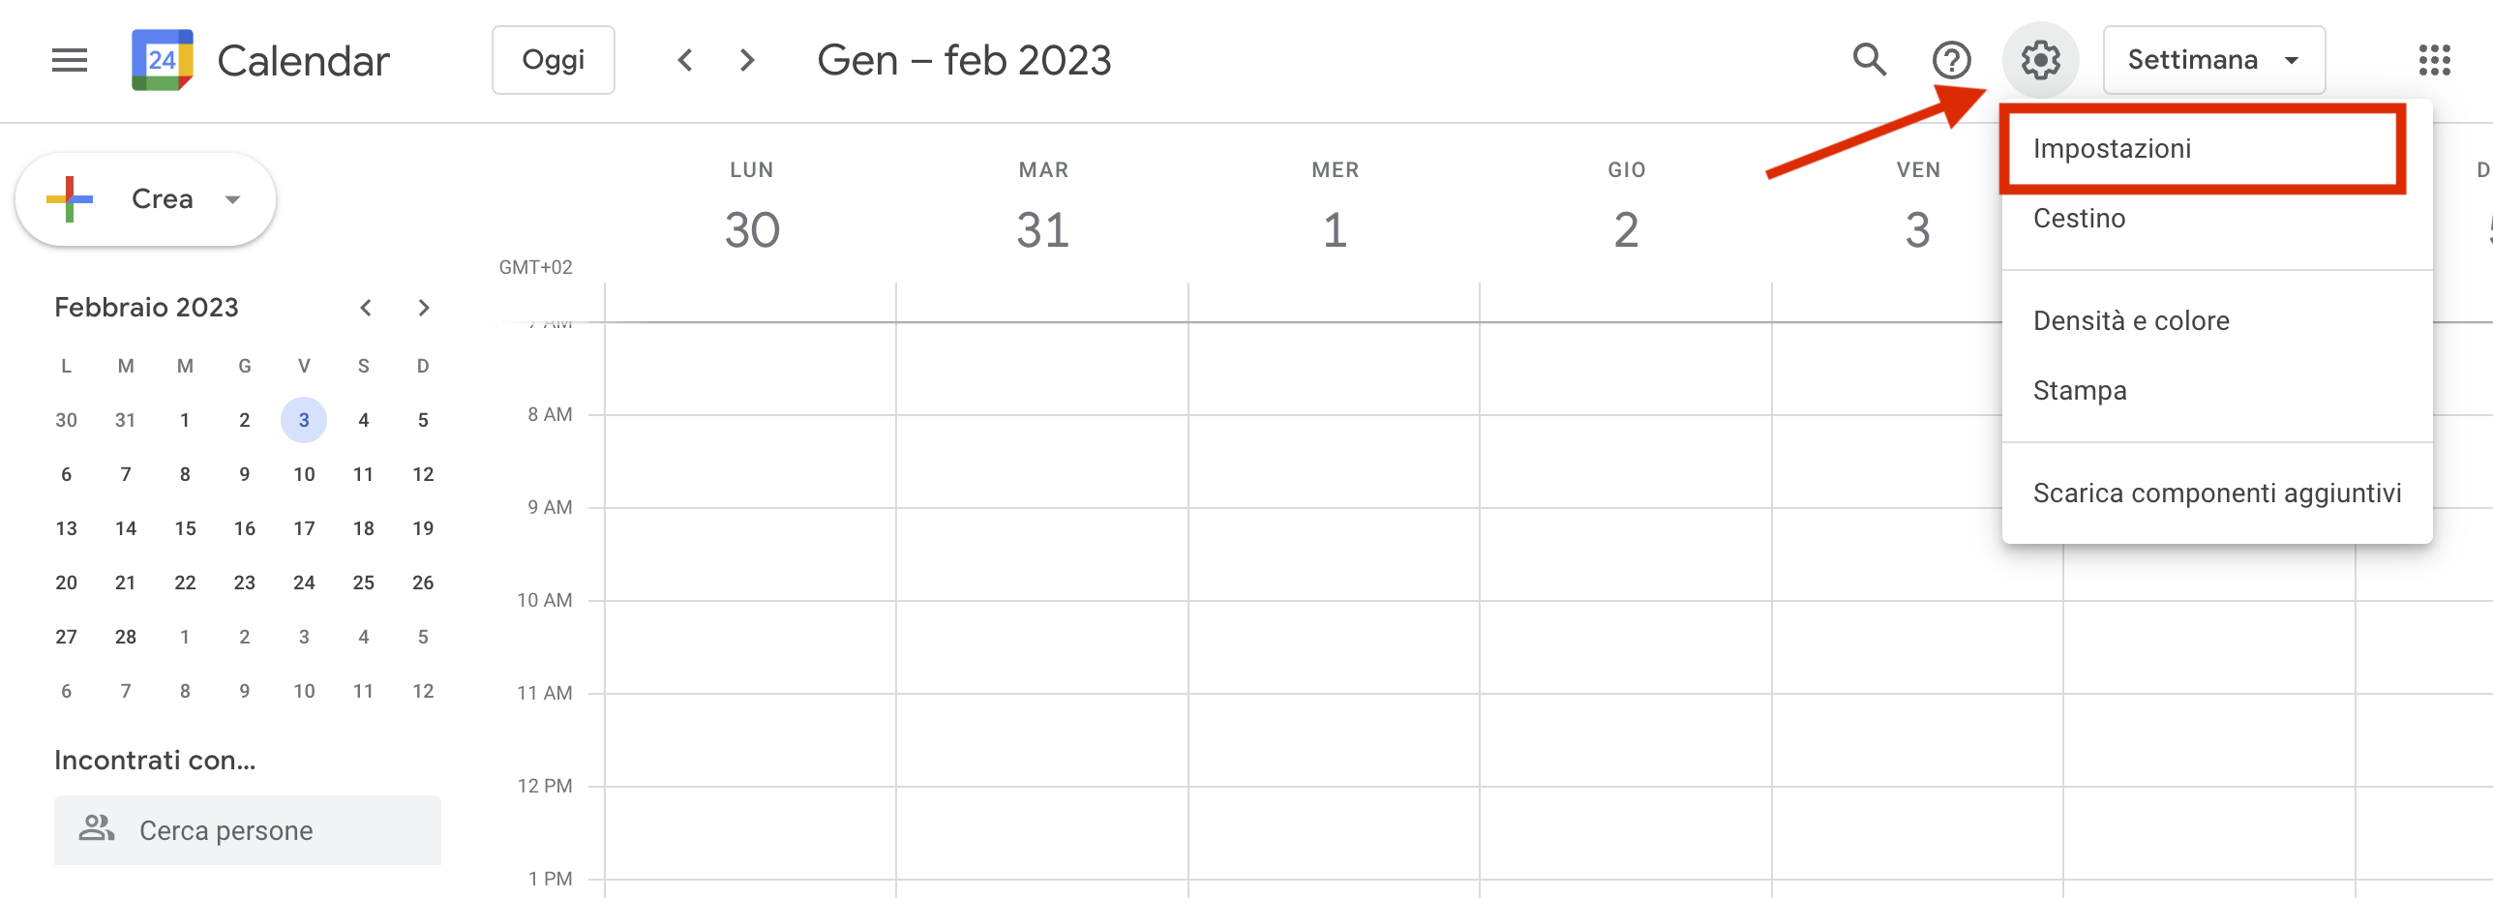Viewport: 2493px width, 898px height.
Task: Show next month in mini calendar
Action: point(423,308)
